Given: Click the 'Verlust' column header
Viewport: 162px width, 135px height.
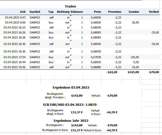Looking at the screenshot, I should click(x=154, y=12).
